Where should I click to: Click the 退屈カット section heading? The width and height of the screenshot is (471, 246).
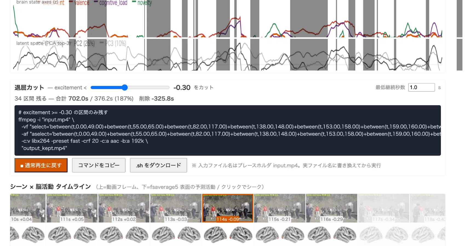pos(29,87)
